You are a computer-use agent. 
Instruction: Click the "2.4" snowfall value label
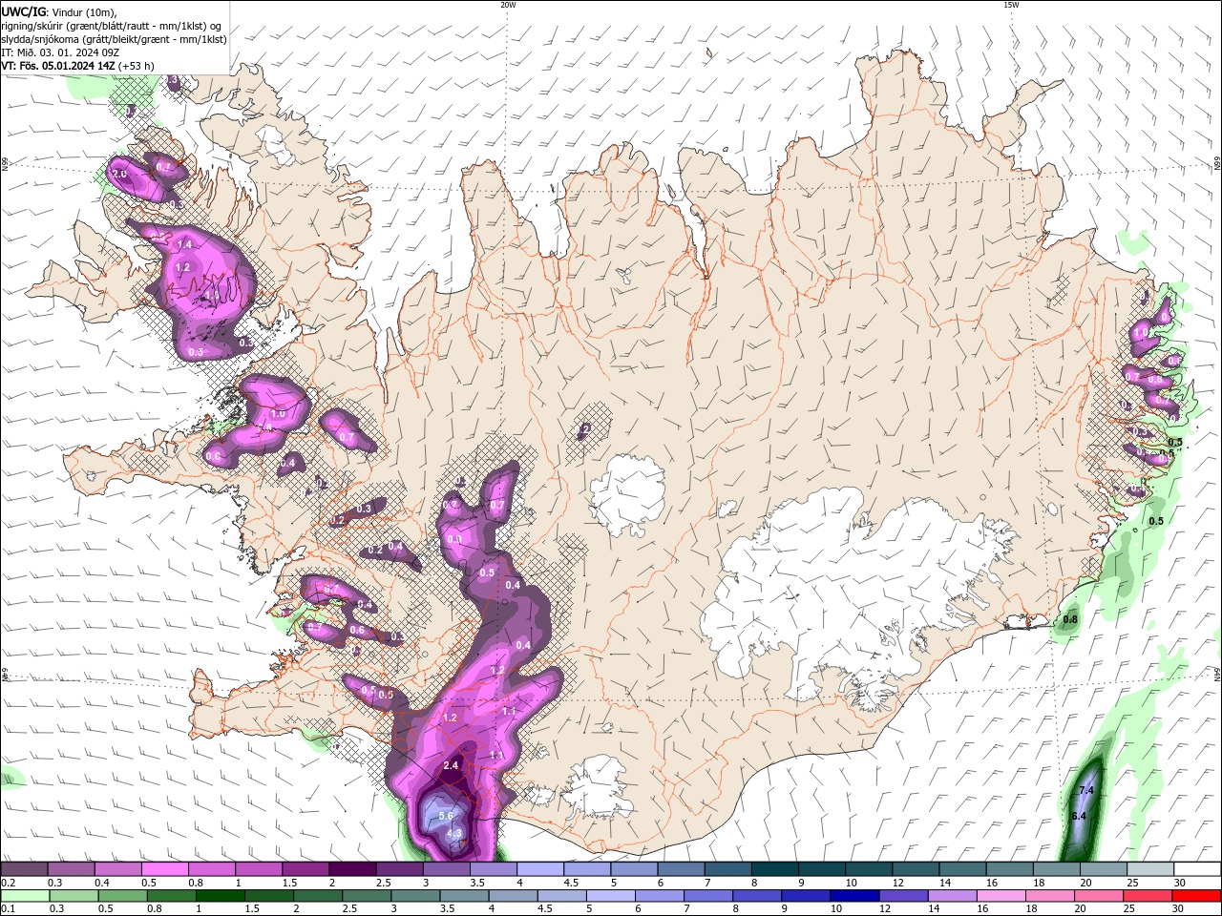pyautogui.click(x=452, y=765)
